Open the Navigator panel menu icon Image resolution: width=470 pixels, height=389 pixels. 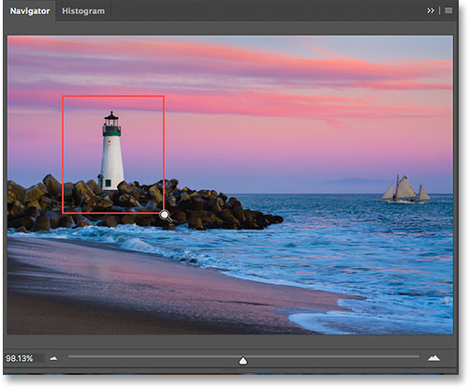[x=448, y=11]
